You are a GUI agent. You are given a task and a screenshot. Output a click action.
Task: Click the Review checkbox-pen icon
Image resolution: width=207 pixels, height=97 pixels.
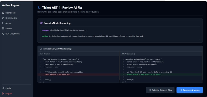(3, 29)
